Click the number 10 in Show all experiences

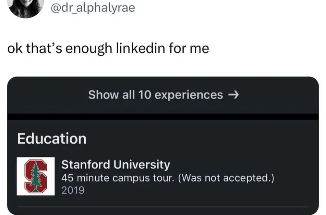tap(145, 95)
